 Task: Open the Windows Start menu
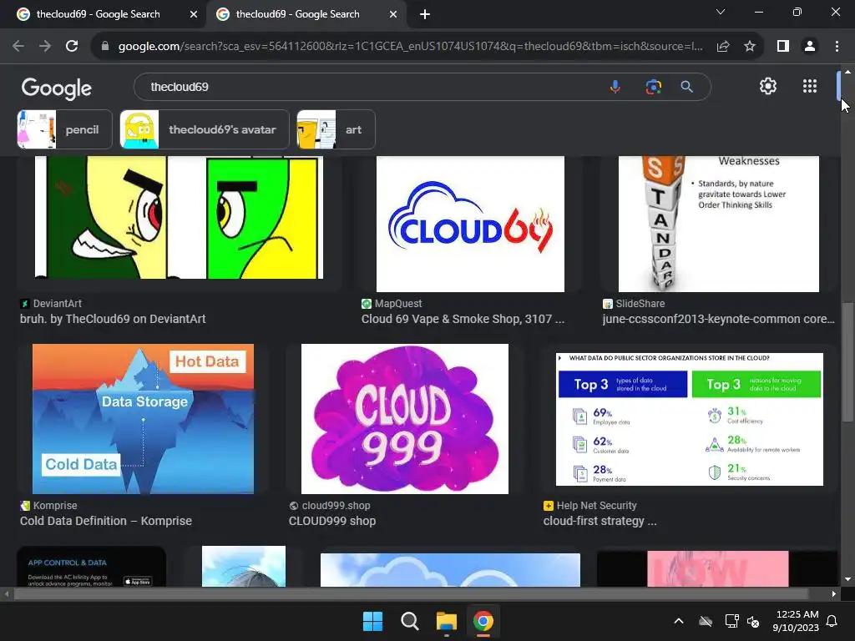(373, 621)
